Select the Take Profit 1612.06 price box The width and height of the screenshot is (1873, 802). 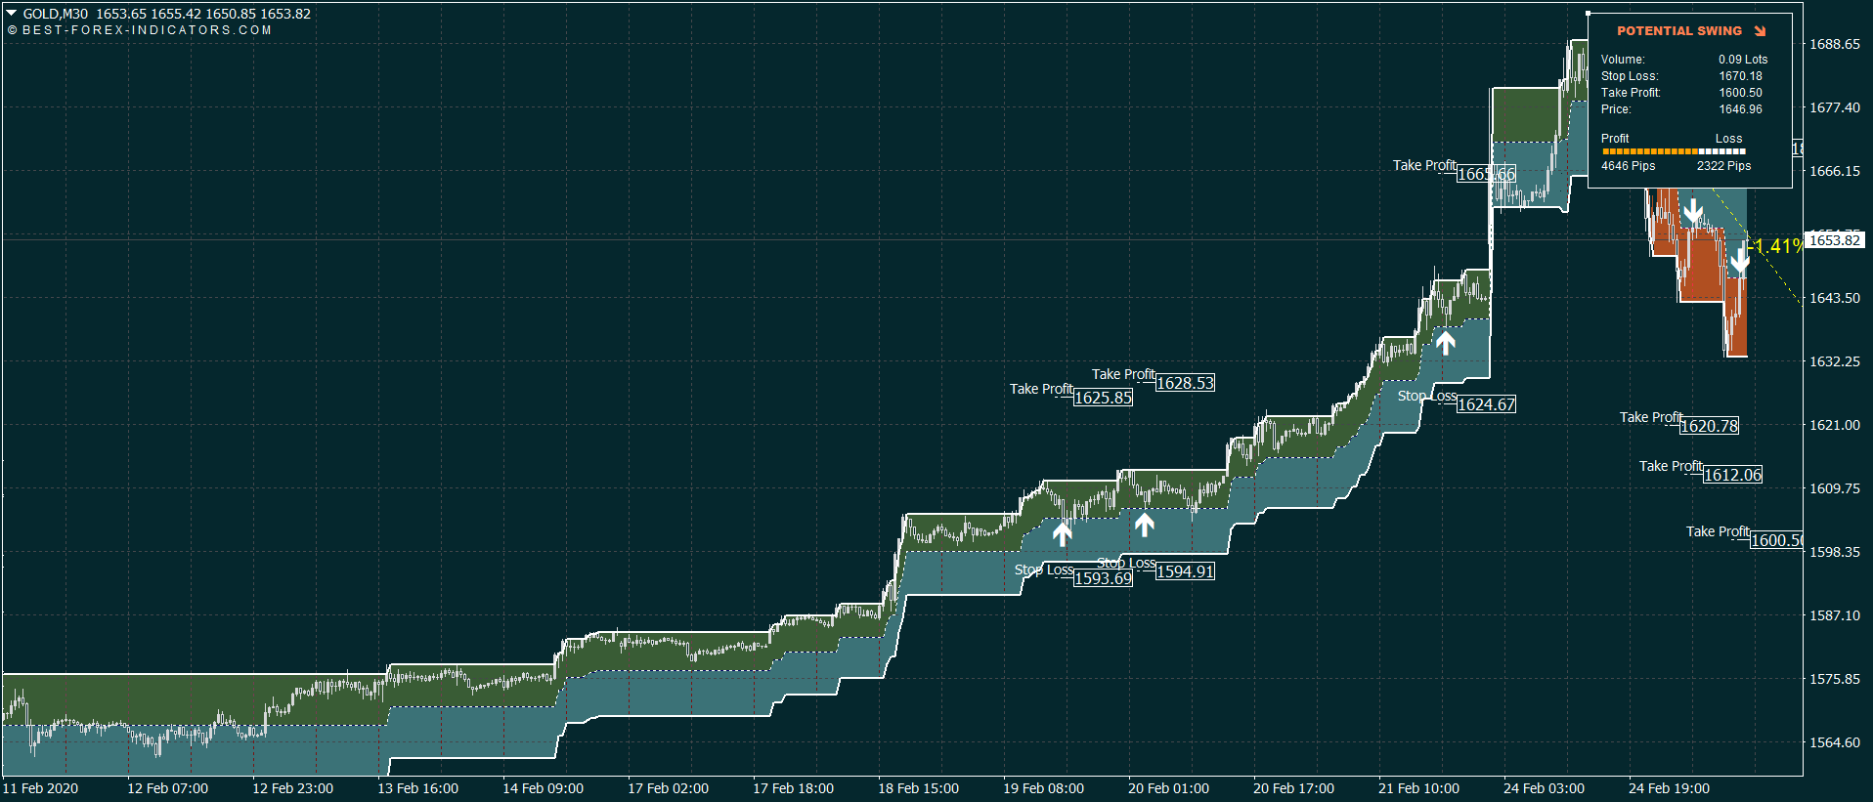coord(1732,475)
